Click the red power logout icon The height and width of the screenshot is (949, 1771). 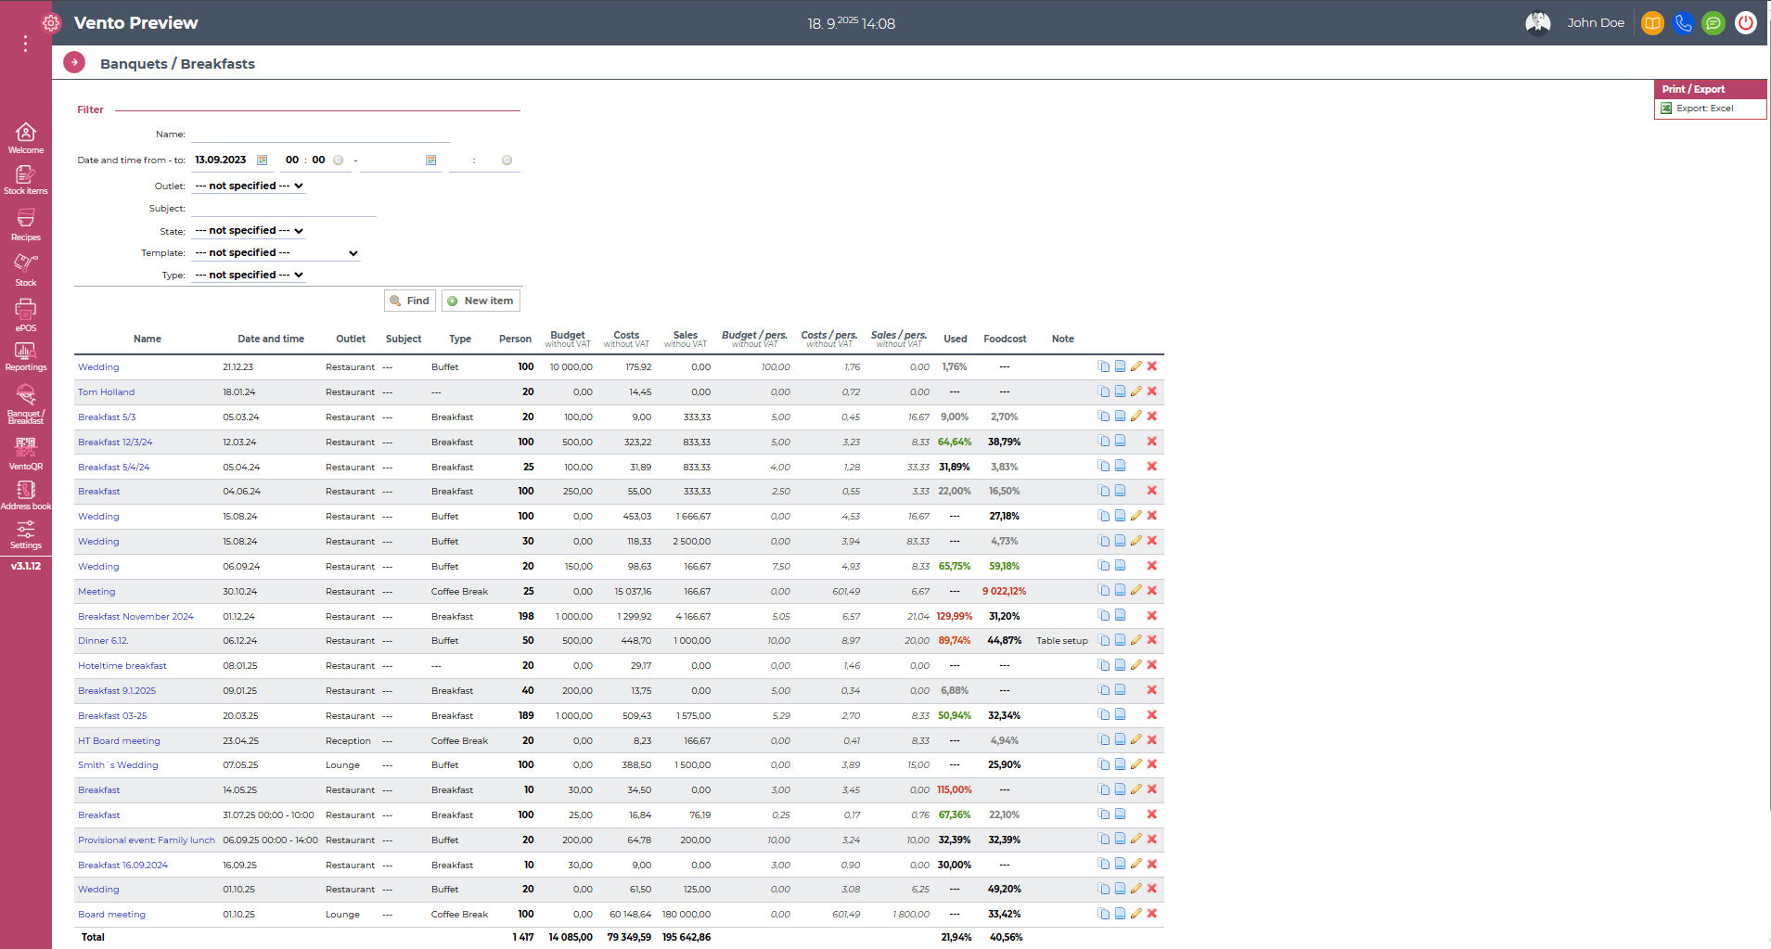[x=1745, y=23]
